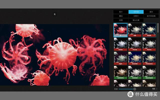Screen dimensions: 160x100
Task: Click the stepper arrows next to 100
Action: pos(157,89)
